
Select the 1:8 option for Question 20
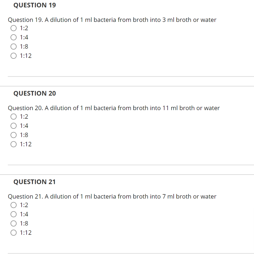(13, 135)
